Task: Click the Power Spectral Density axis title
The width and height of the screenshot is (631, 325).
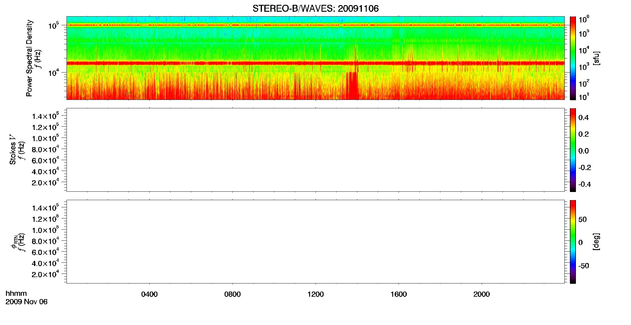Action: pyautogui.click(x=29, y=58)
